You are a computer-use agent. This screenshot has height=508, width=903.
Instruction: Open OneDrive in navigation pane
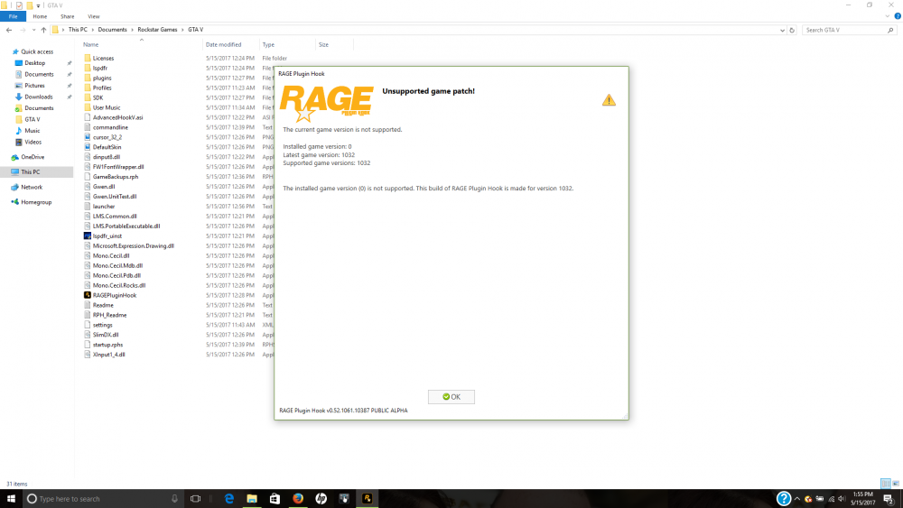point(33,157)
